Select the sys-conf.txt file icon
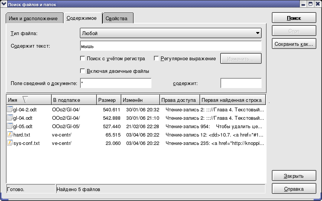 pos(10,143)
